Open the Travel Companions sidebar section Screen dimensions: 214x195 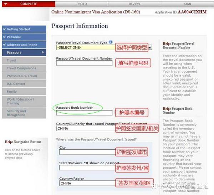pyautogui.click(x=24, y=68)
